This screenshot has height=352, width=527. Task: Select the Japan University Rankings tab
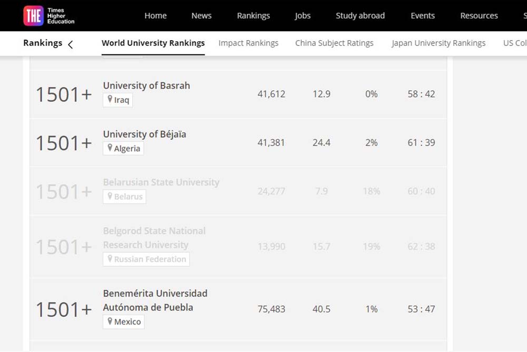(x=438, y=43)
